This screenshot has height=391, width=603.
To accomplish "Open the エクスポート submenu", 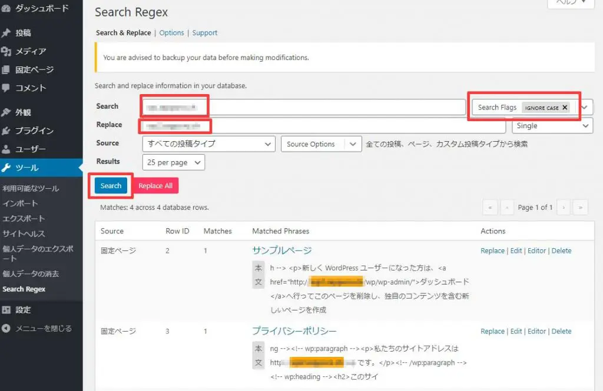I will pyautogui.click(x=24, y=218).
